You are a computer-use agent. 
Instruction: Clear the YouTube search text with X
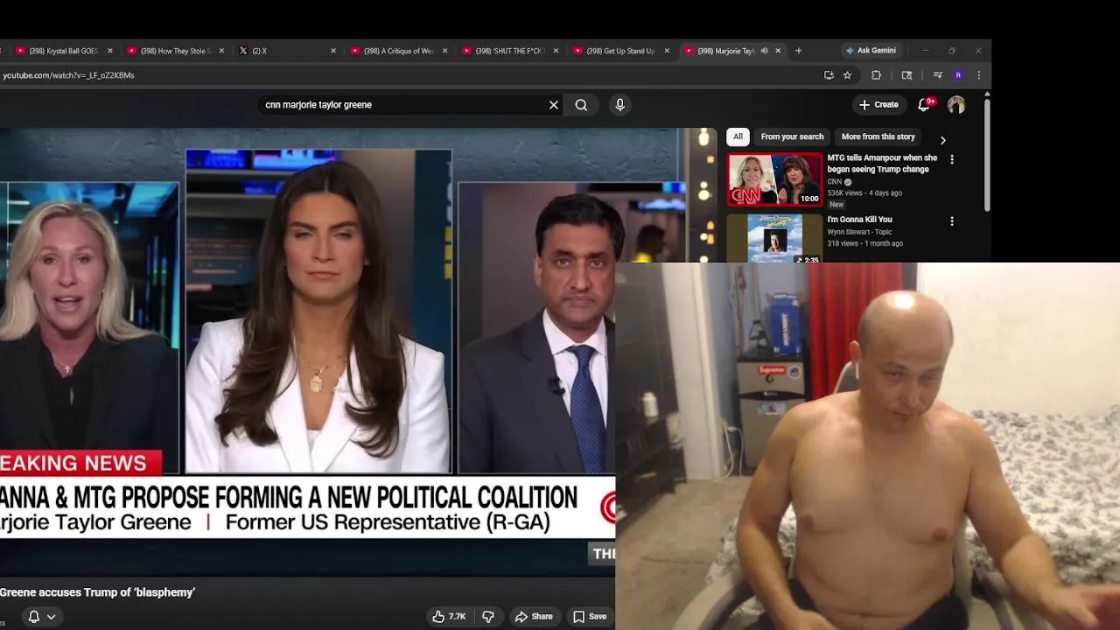[x=554, y=105]
